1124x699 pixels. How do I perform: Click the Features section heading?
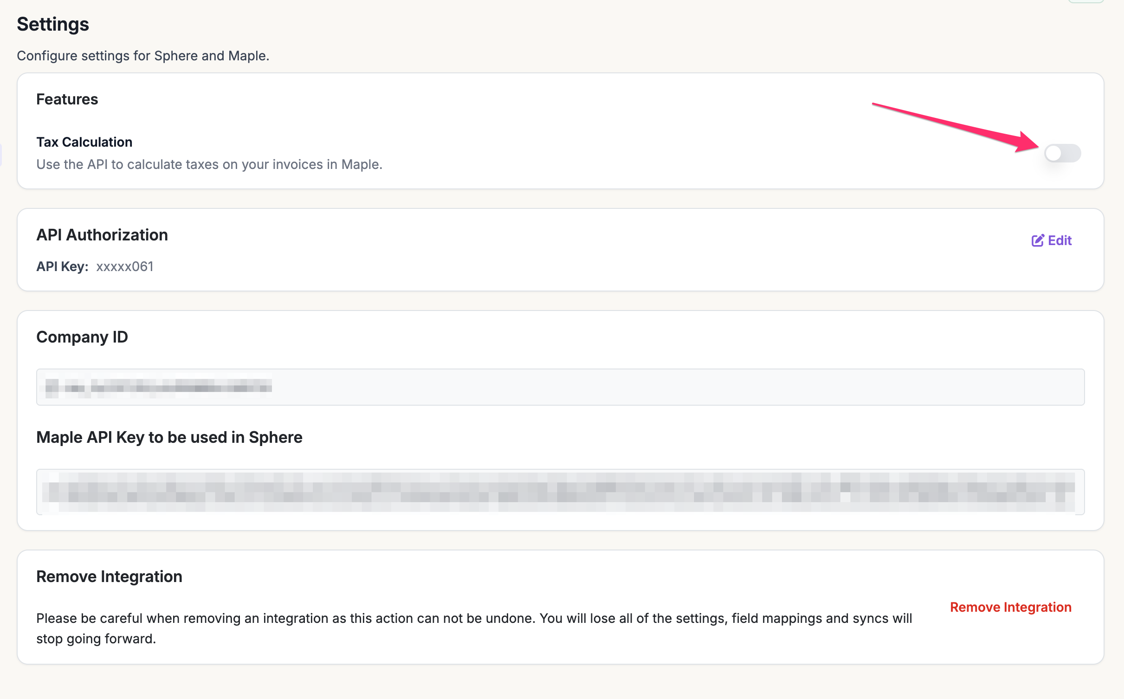click(67, 99)
